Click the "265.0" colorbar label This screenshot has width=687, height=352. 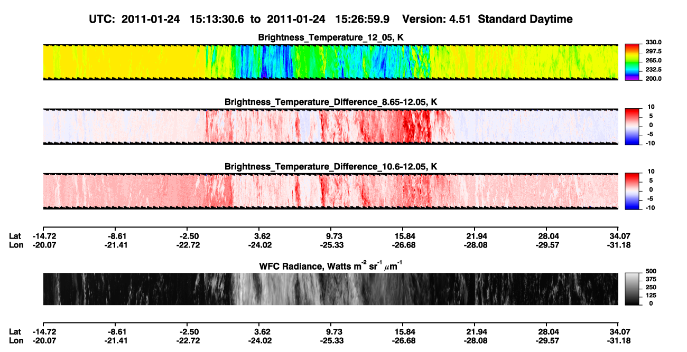coord(654,60)
